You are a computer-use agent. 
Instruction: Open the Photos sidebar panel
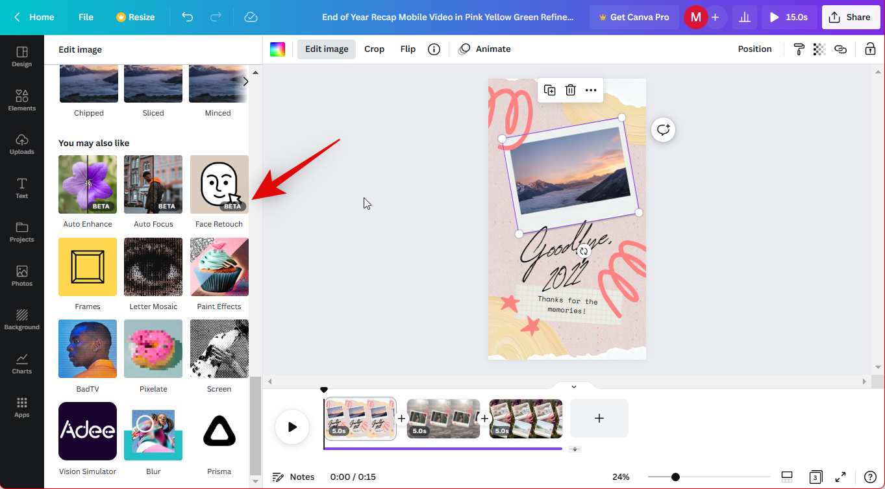click(21, 275)
